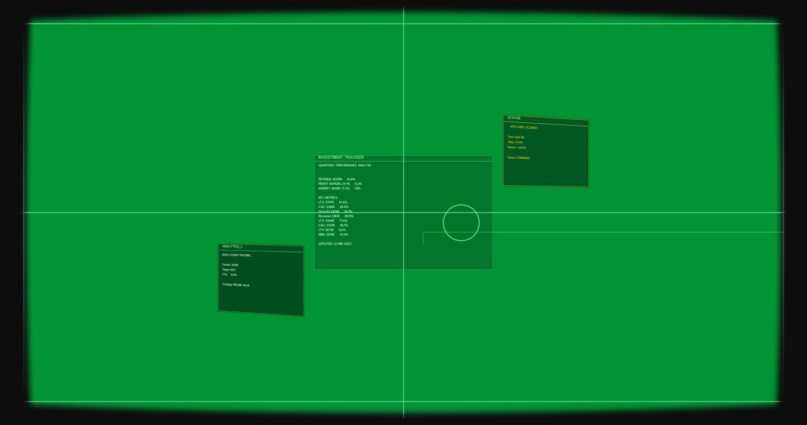Select the CAC: $459K row
Viewport: 807px width, 425px height.
(333, 225)
